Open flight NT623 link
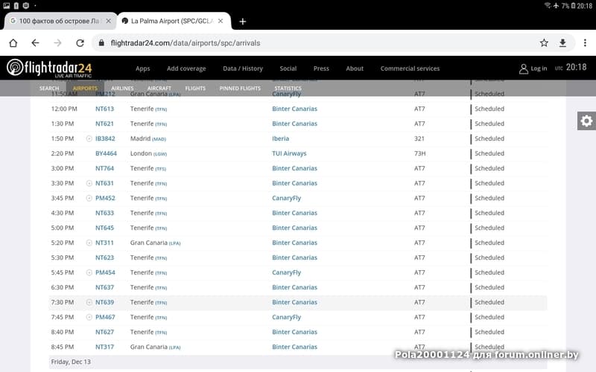The image size is (596, 372). pos(104,257)
